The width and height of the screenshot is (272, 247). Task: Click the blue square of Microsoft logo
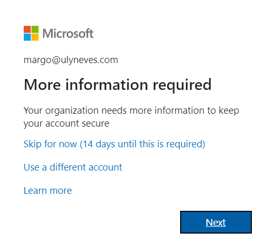pyautogui.click(x=27, y=37)
